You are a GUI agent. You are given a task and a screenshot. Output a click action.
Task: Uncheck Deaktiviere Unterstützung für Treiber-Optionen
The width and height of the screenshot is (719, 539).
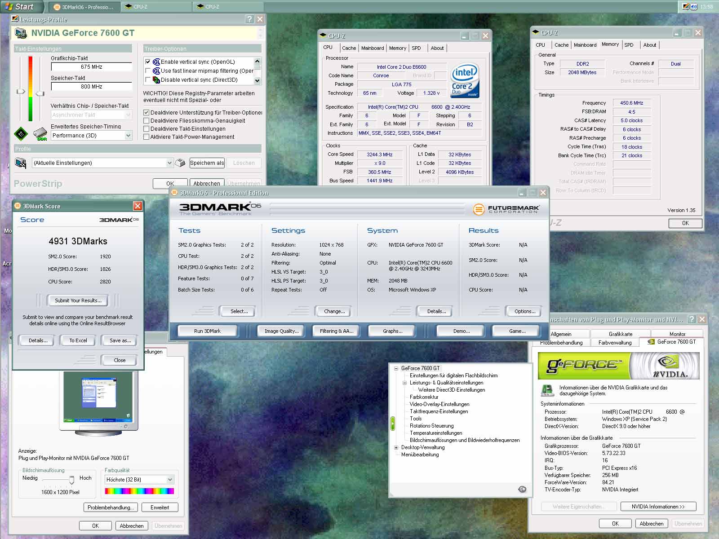pyautogui.click(x=146, y=113)
